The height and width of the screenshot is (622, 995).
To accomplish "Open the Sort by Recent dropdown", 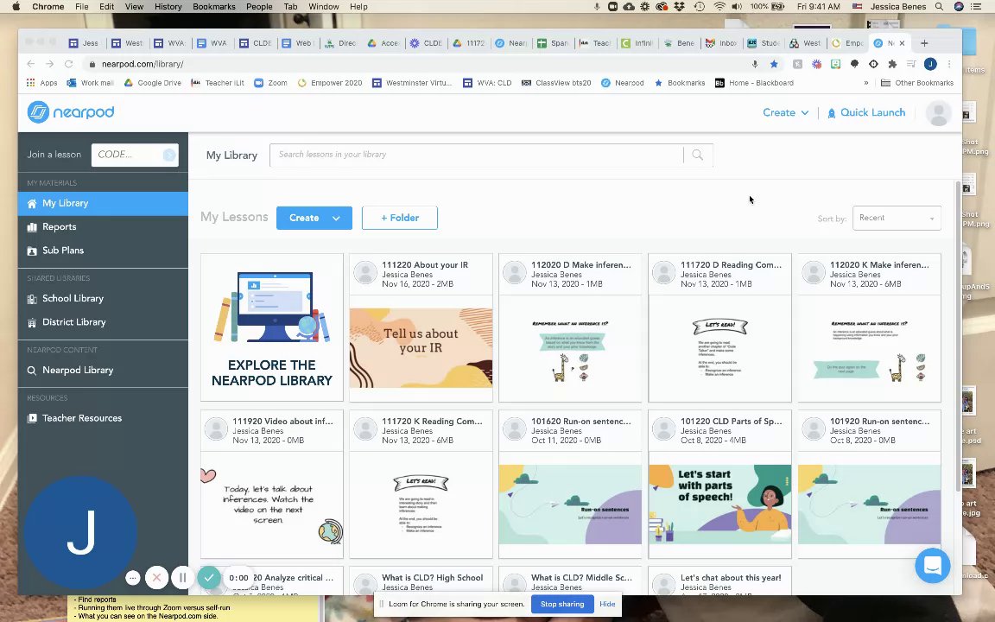I will click(x=897, y=218).
